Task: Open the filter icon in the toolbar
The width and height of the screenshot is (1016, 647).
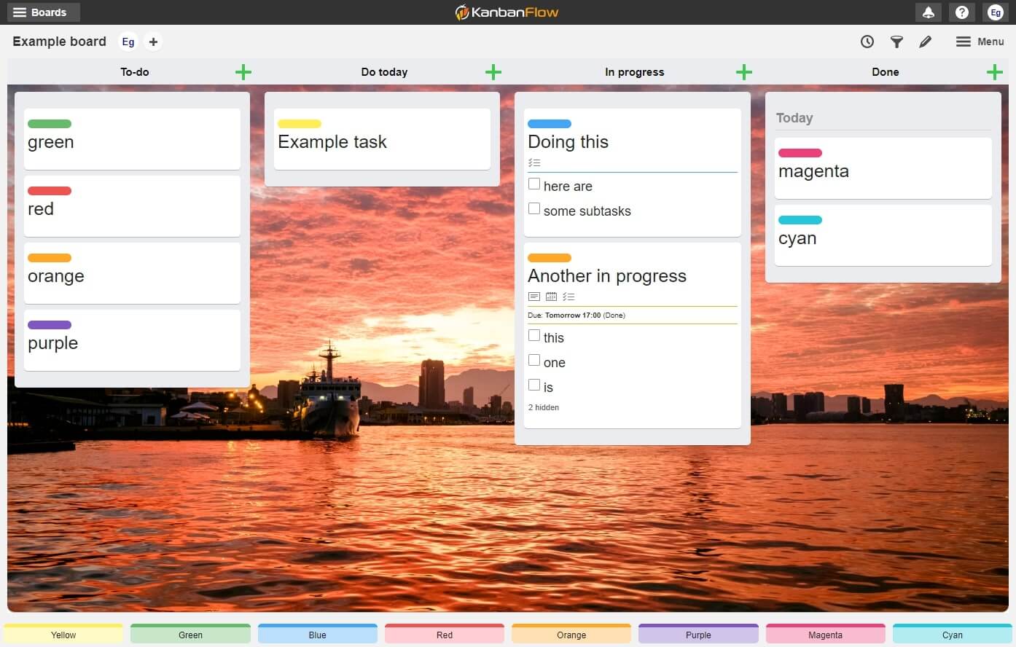Action: pos(896,42)
